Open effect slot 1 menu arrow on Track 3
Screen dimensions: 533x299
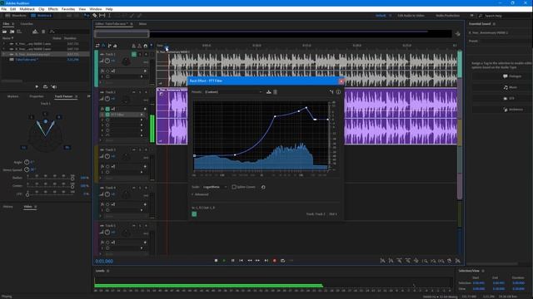click(x=142, y=172)
